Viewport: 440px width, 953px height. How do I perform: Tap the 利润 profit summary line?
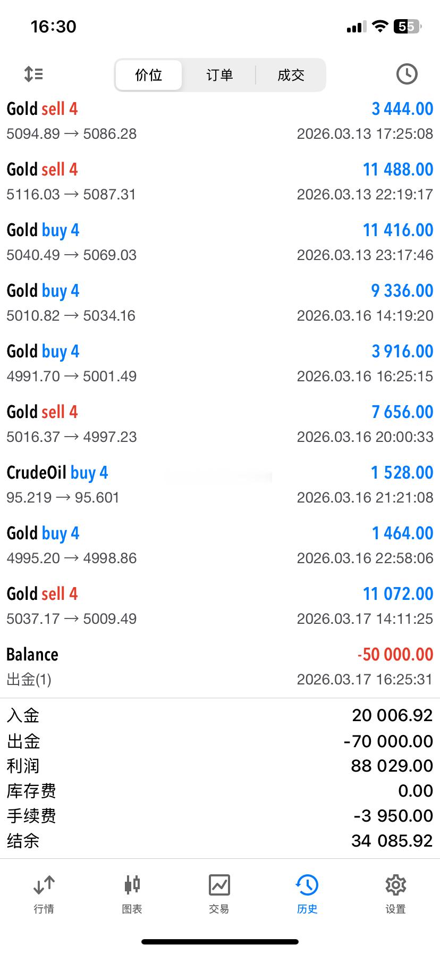click(x=220, y=766)
